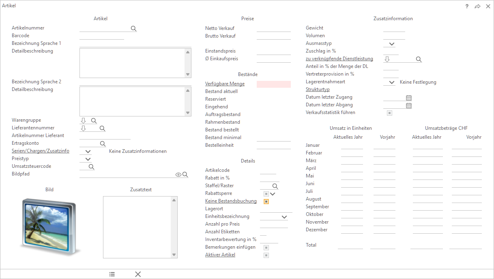Click the search magnifier beside Artikelnummer

point(133,28)
